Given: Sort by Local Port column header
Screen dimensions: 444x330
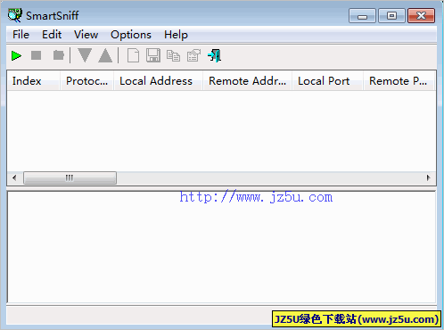Looking at the screenshot, I should pyautogui.click(x=327, y=81).
